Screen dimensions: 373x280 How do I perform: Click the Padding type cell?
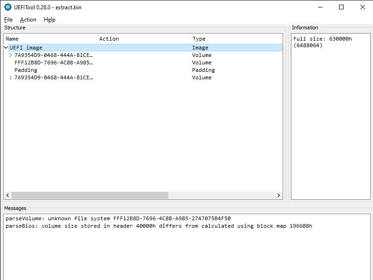[203, 70]
